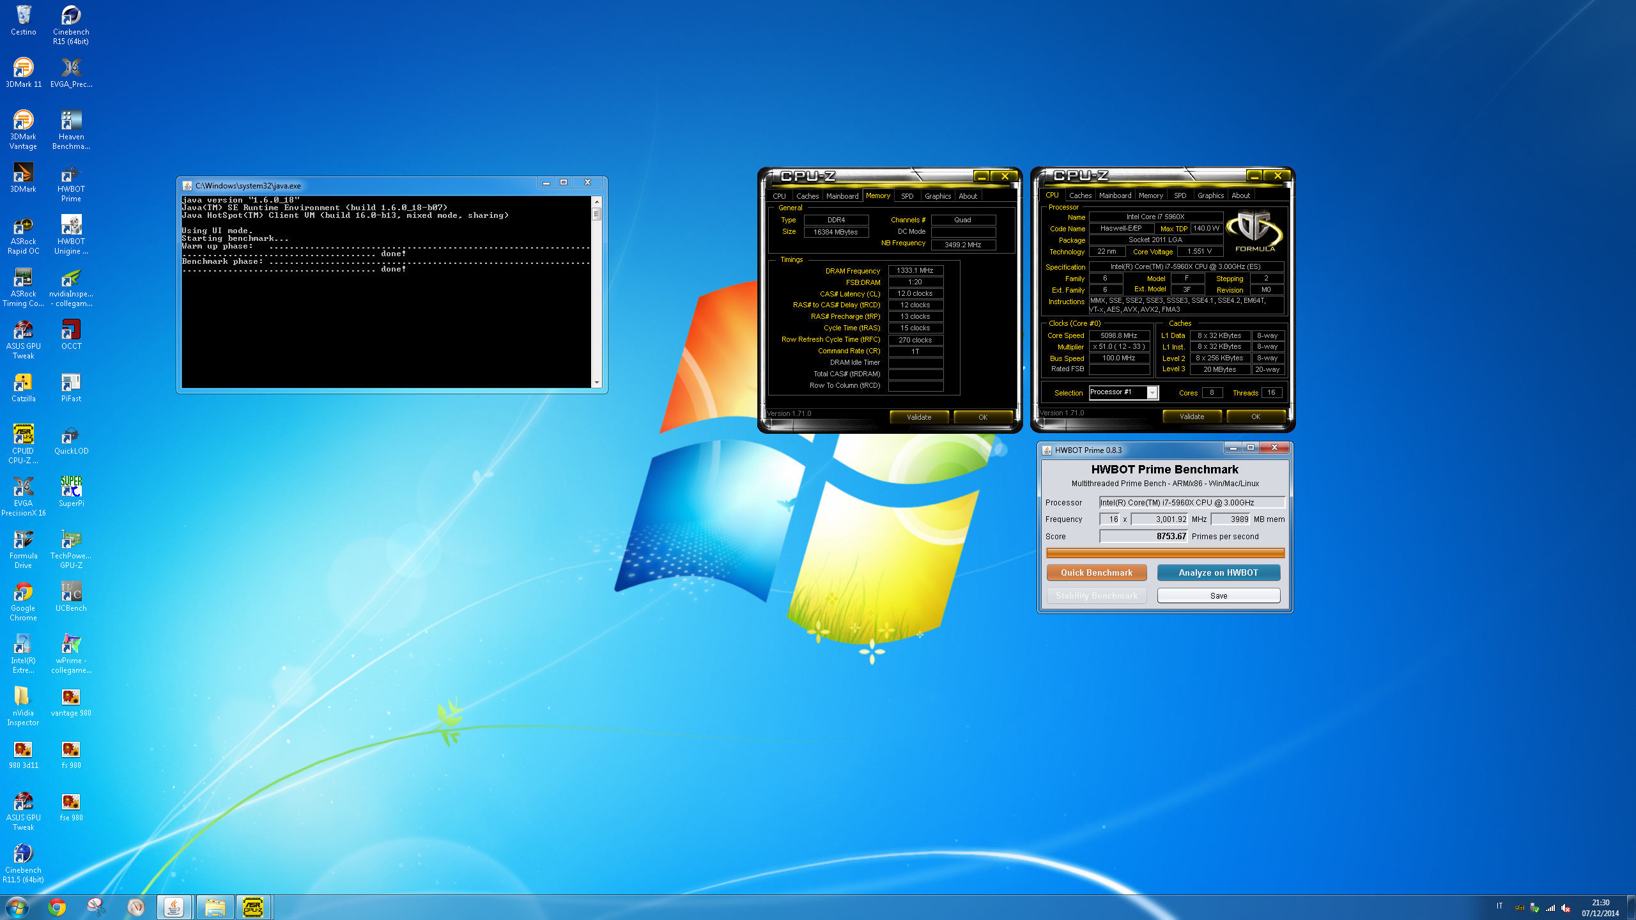Click NB Frequency value 3499.2 MHz
Image resolution: width=1636 pixels, height=920 pixels.
tap(962, 245)
